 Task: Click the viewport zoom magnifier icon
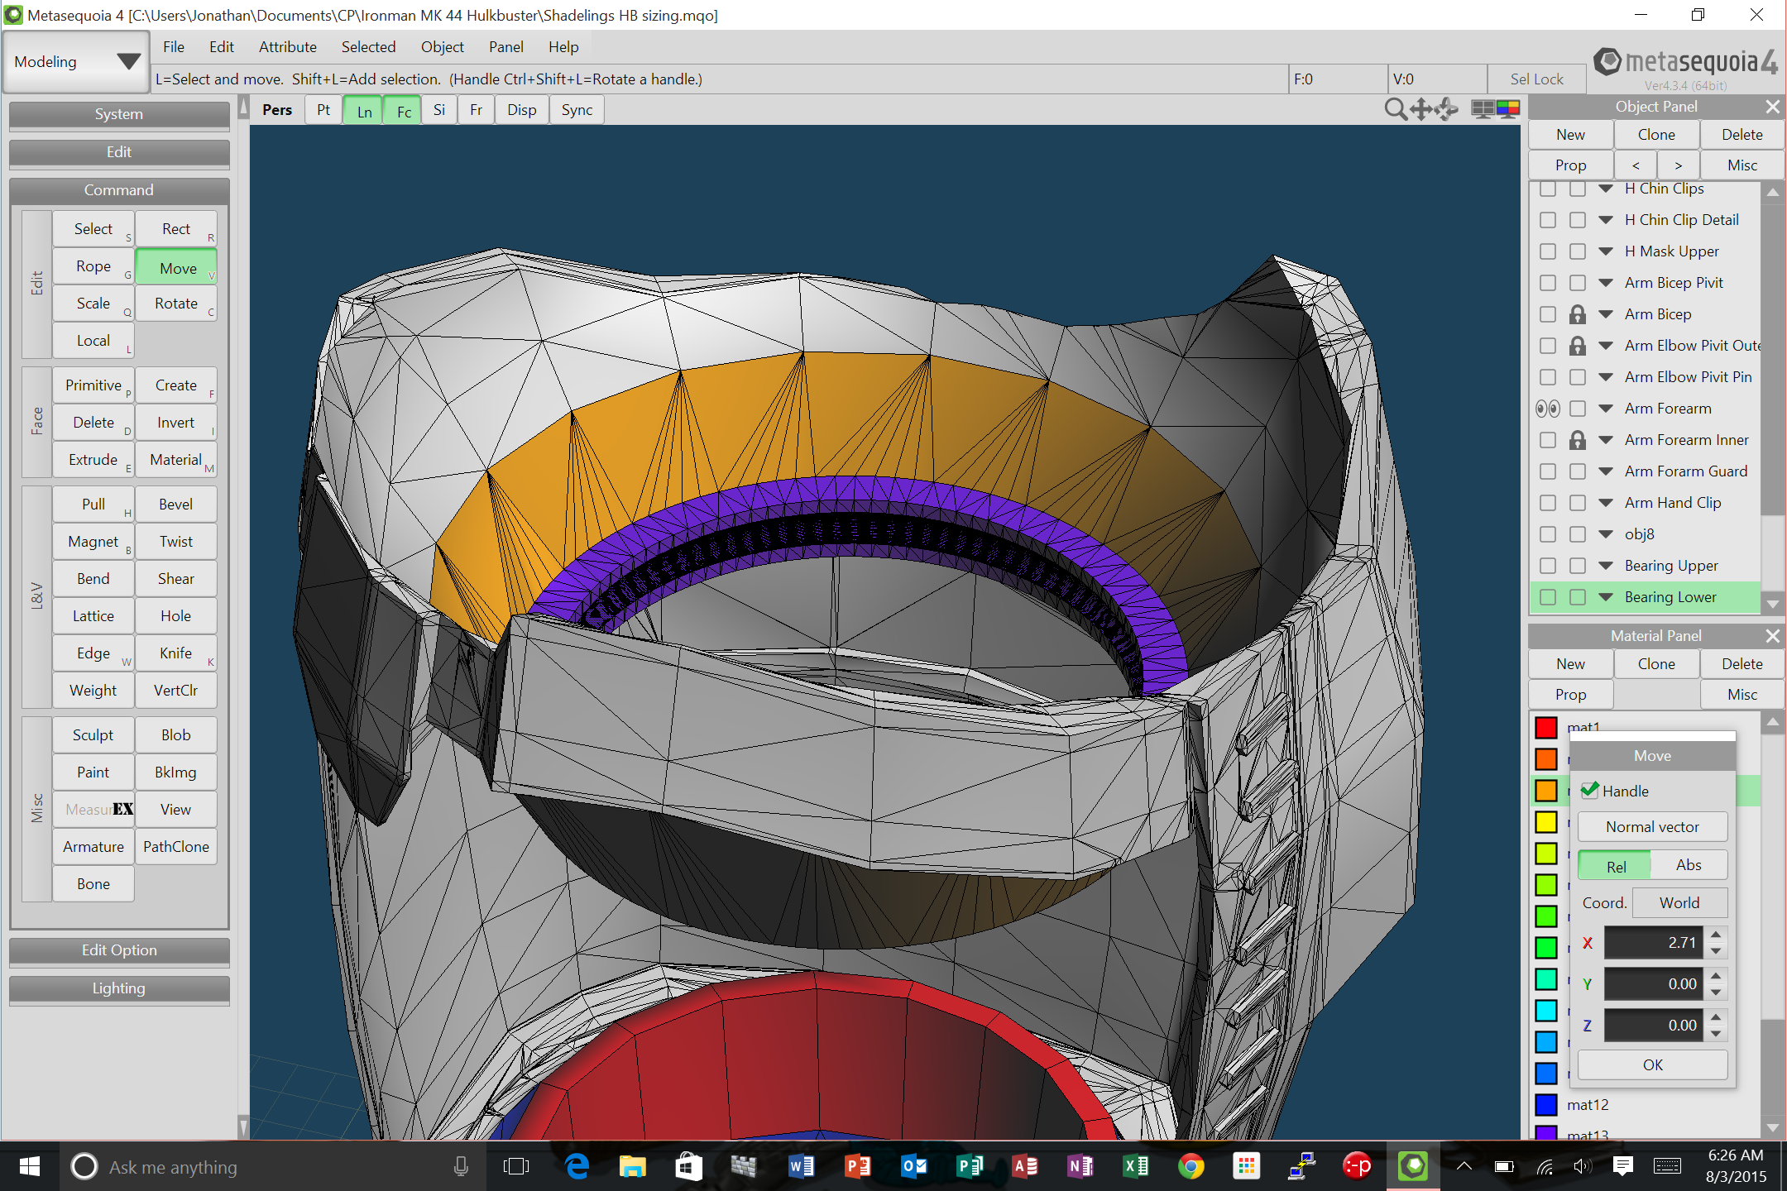tap(1395, 109)
